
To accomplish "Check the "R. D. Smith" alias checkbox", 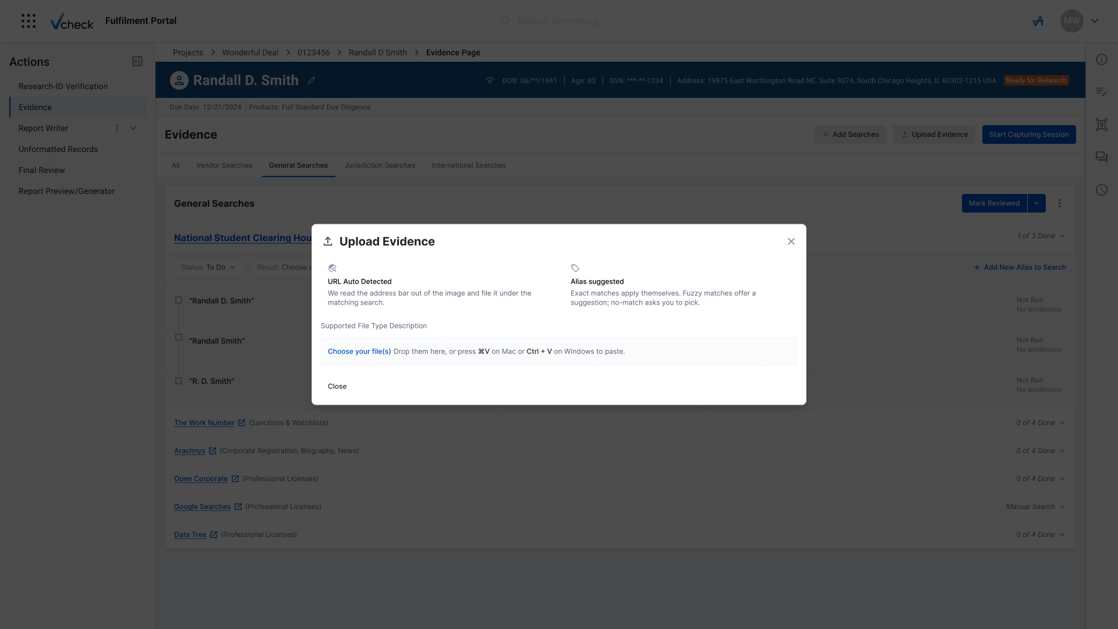I will tap(179, 381).
